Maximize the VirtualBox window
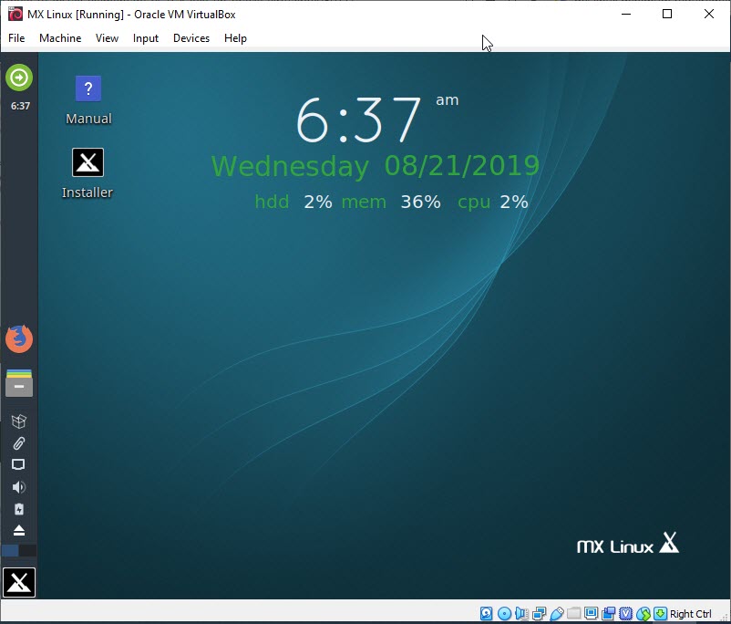This screenshot has height=624, width=731. pyautogui.click(x=667, y=14)
